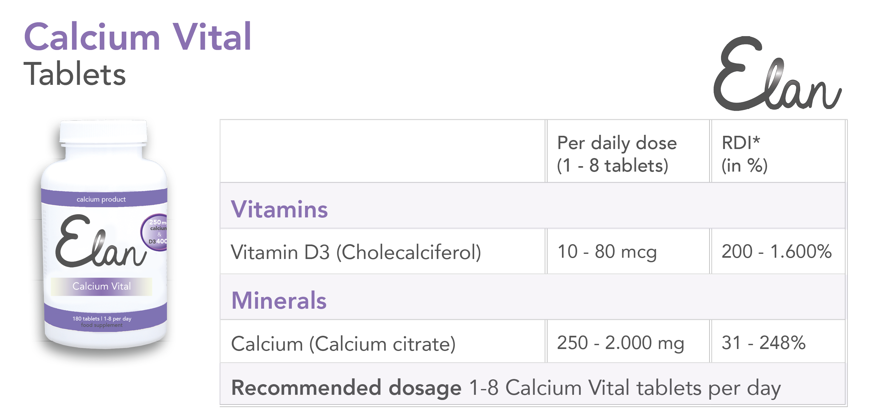Click the 'Calcium Vital' heading
877x419 pixels.
pyautogui.click(x=138, y=37)
